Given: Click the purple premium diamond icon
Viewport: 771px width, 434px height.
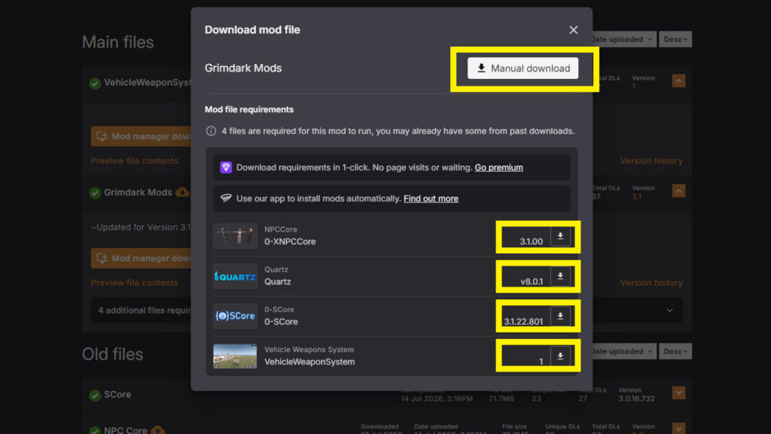Looking at the screenshot, I should pyautogui.click(x=226, y=168).
